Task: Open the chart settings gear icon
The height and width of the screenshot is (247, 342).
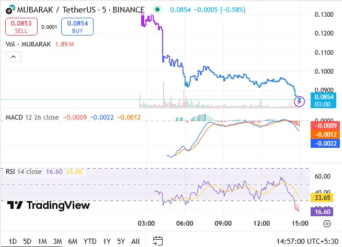Action: coord(326,224)
